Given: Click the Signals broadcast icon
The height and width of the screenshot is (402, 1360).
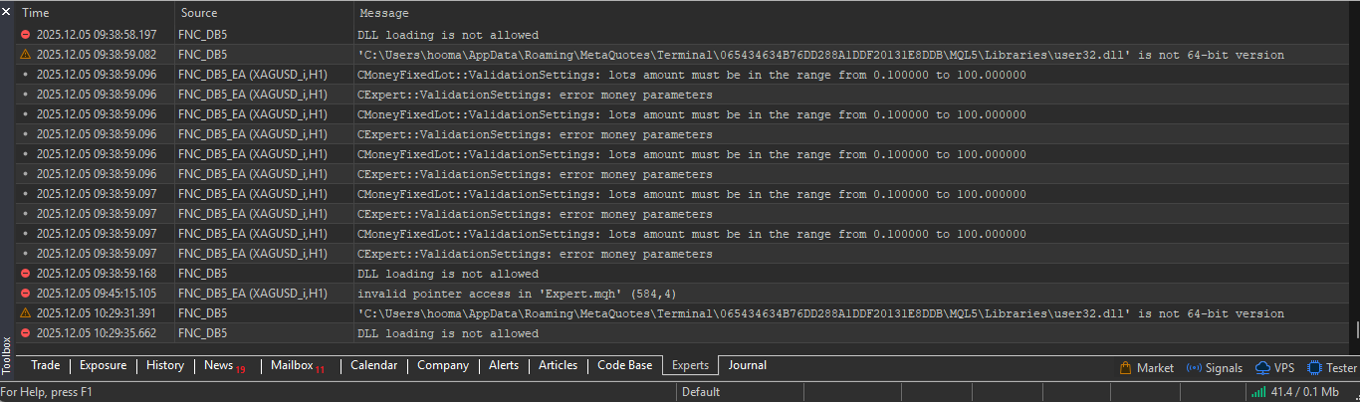Looking at the screenshot, I should pyautogui.click(x=1193, y=367).
